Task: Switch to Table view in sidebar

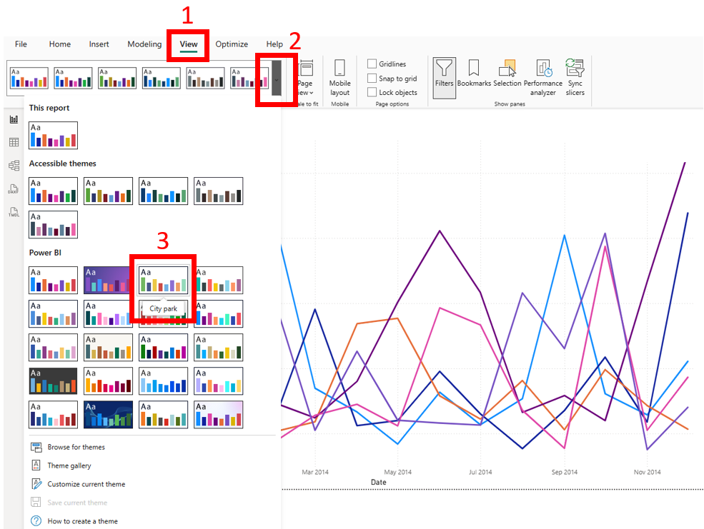Action: click(14, 142)
